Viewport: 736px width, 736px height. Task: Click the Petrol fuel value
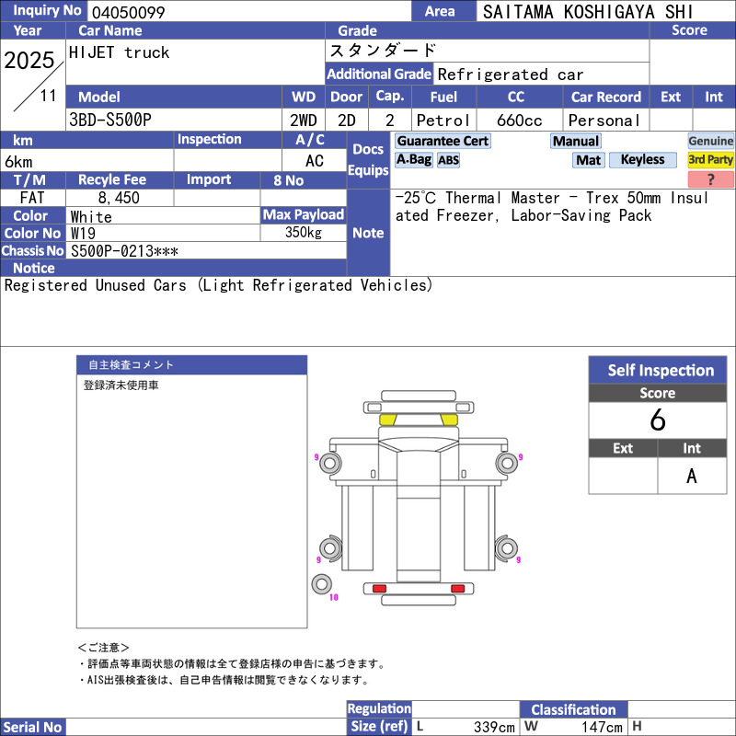coord(443,121)
